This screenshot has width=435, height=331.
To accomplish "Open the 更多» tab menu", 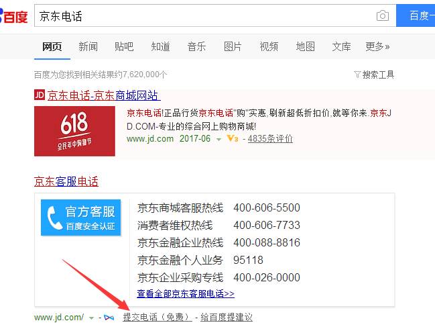I will coord(377,46).
